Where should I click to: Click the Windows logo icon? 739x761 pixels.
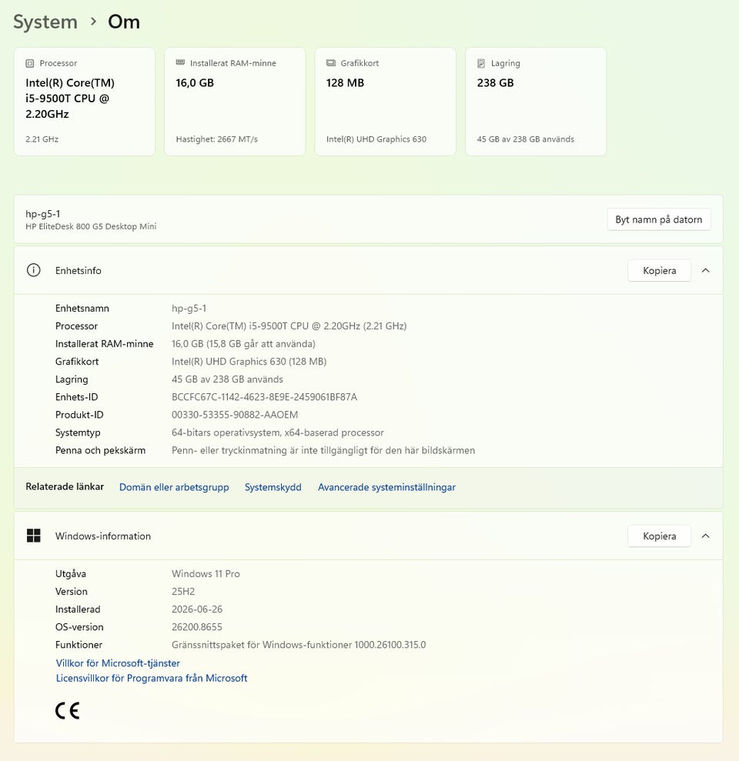click(x=34, y=536)
